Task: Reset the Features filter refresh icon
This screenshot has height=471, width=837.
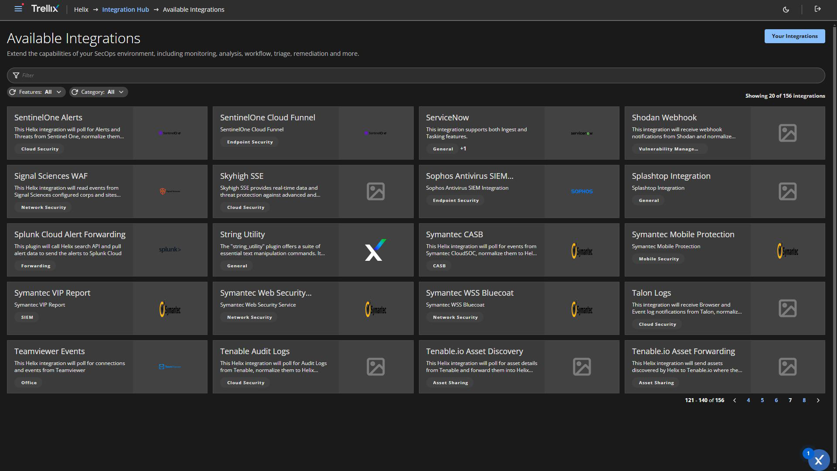Action: (13, 92)
